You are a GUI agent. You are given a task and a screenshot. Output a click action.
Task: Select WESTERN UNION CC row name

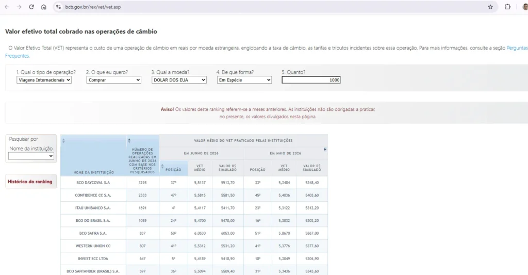[93, 246]
